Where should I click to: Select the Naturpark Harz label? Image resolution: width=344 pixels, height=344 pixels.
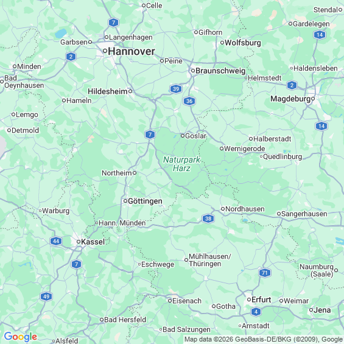pyautogui.click(x=181, y=164)
